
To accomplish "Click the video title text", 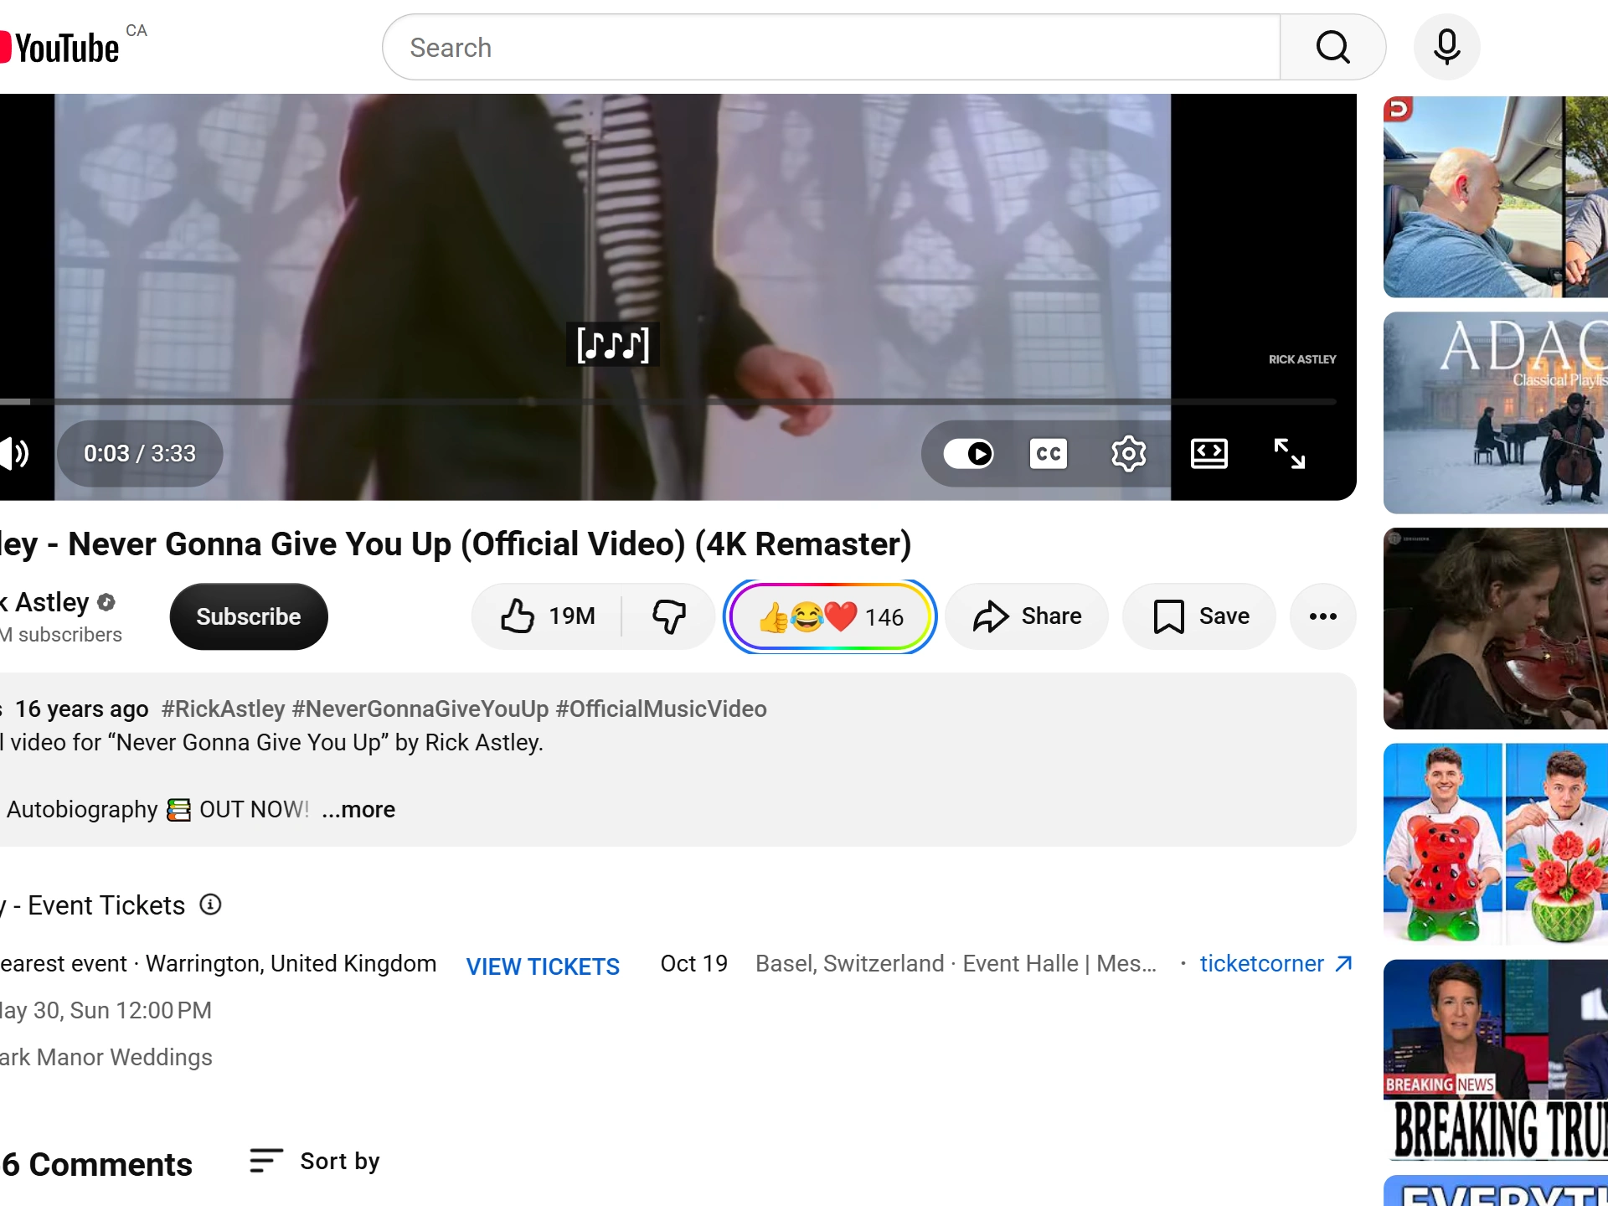I will 456,544.
